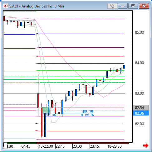
Task: Click the 85.00 price scale value
Action: click(x=140, y=32)
